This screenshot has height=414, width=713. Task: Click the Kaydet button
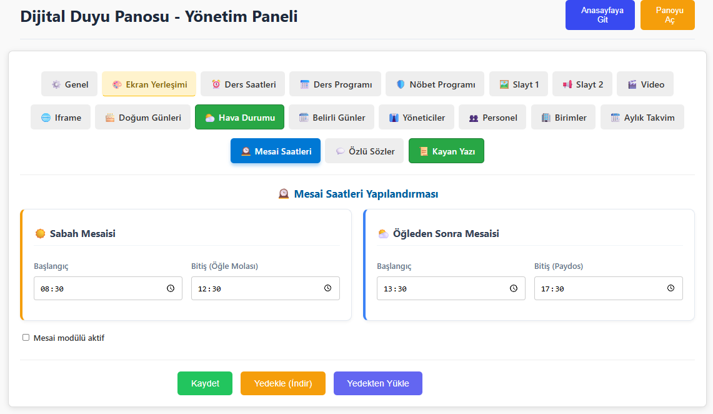pos(205,383)
